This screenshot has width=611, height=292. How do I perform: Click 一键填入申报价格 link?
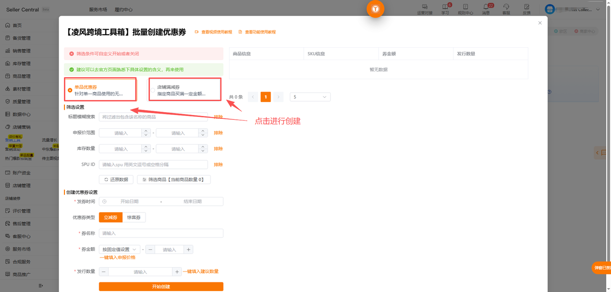[117, 258]
